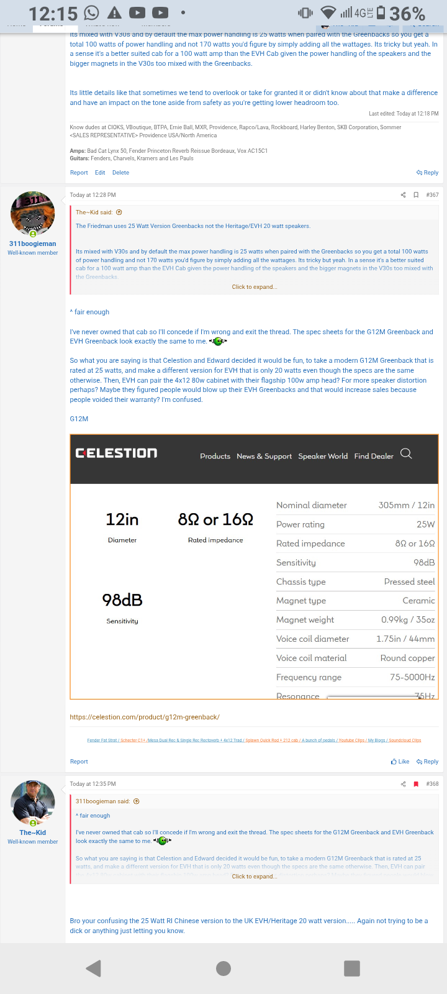Open 311boogieman's avatar profile picture
The width and height of the screenshot is (447, 994).
(x=33, y=214)
